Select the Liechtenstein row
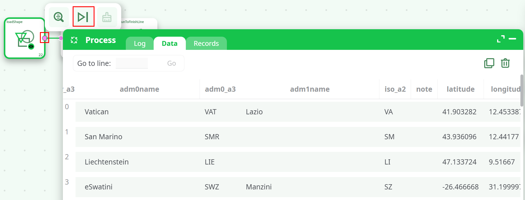The image size is (525, 200). click(107, 162)
